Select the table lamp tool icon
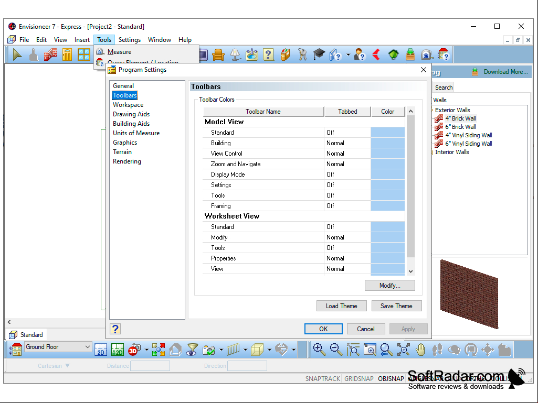 [235, 55]
